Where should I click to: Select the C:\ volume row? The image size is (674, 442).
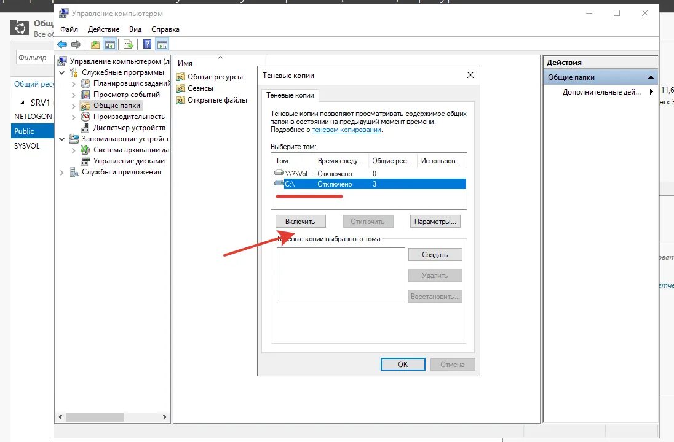[370, 184]
